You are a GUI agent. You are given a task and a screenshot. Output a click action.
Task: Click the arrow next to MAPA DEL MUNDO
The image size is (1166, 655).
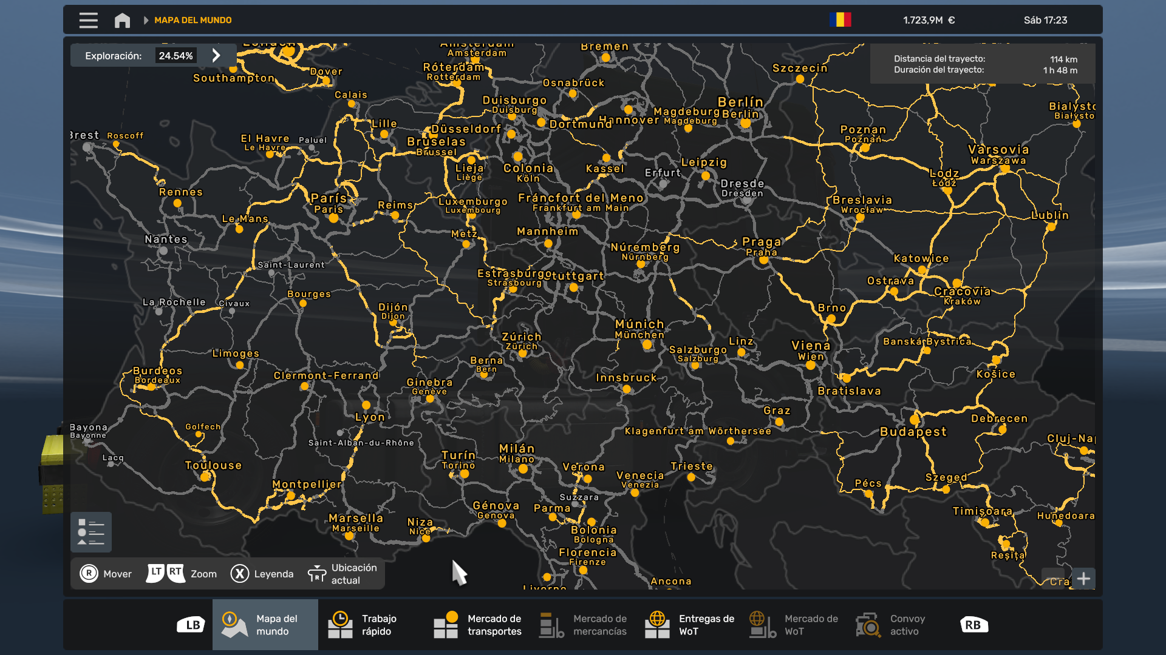[146, 19]
